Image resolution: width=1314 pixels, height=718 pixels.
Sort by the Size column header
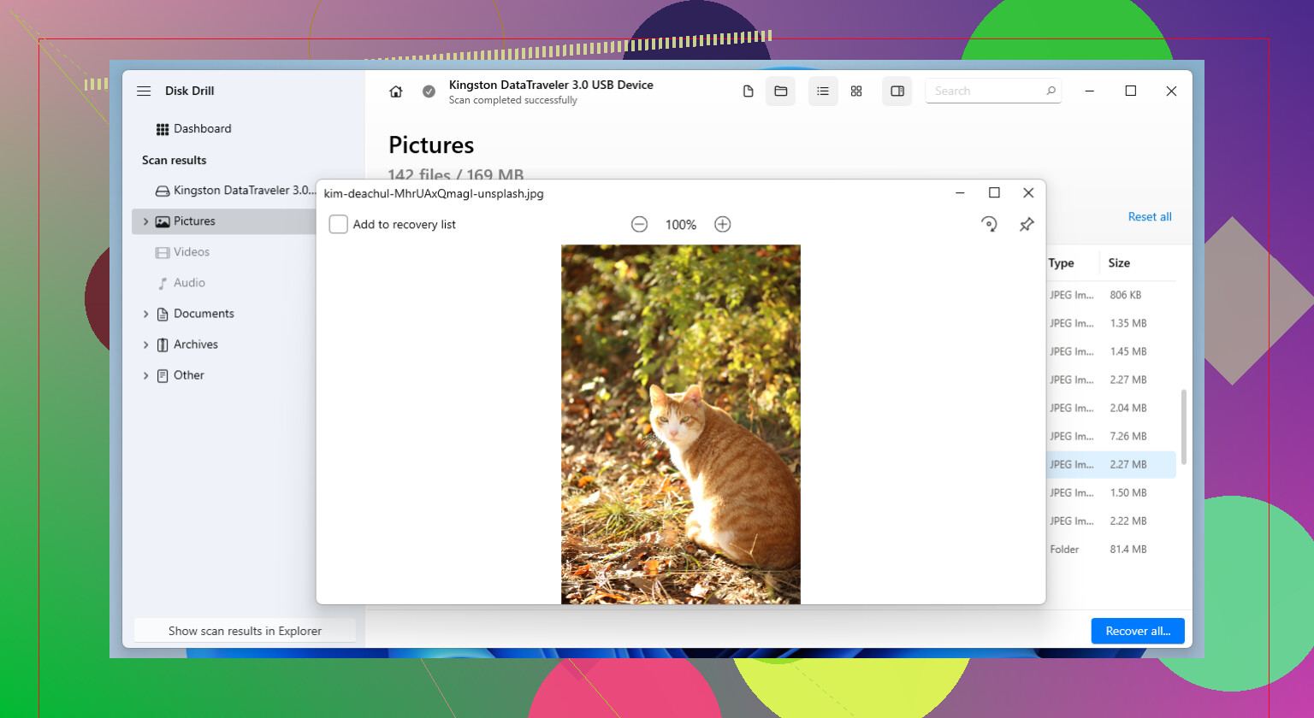coord(1119,263)
